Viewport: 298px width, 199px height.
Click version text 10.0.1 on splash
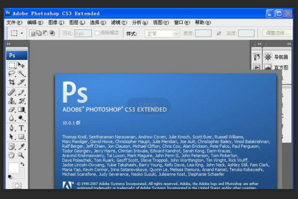(x=71, y=123)
